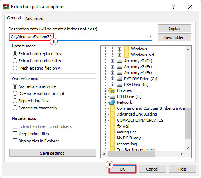Switch to the General tab
Image resolution: width=201 pixels, height=178 pixels.
(14, 18)
